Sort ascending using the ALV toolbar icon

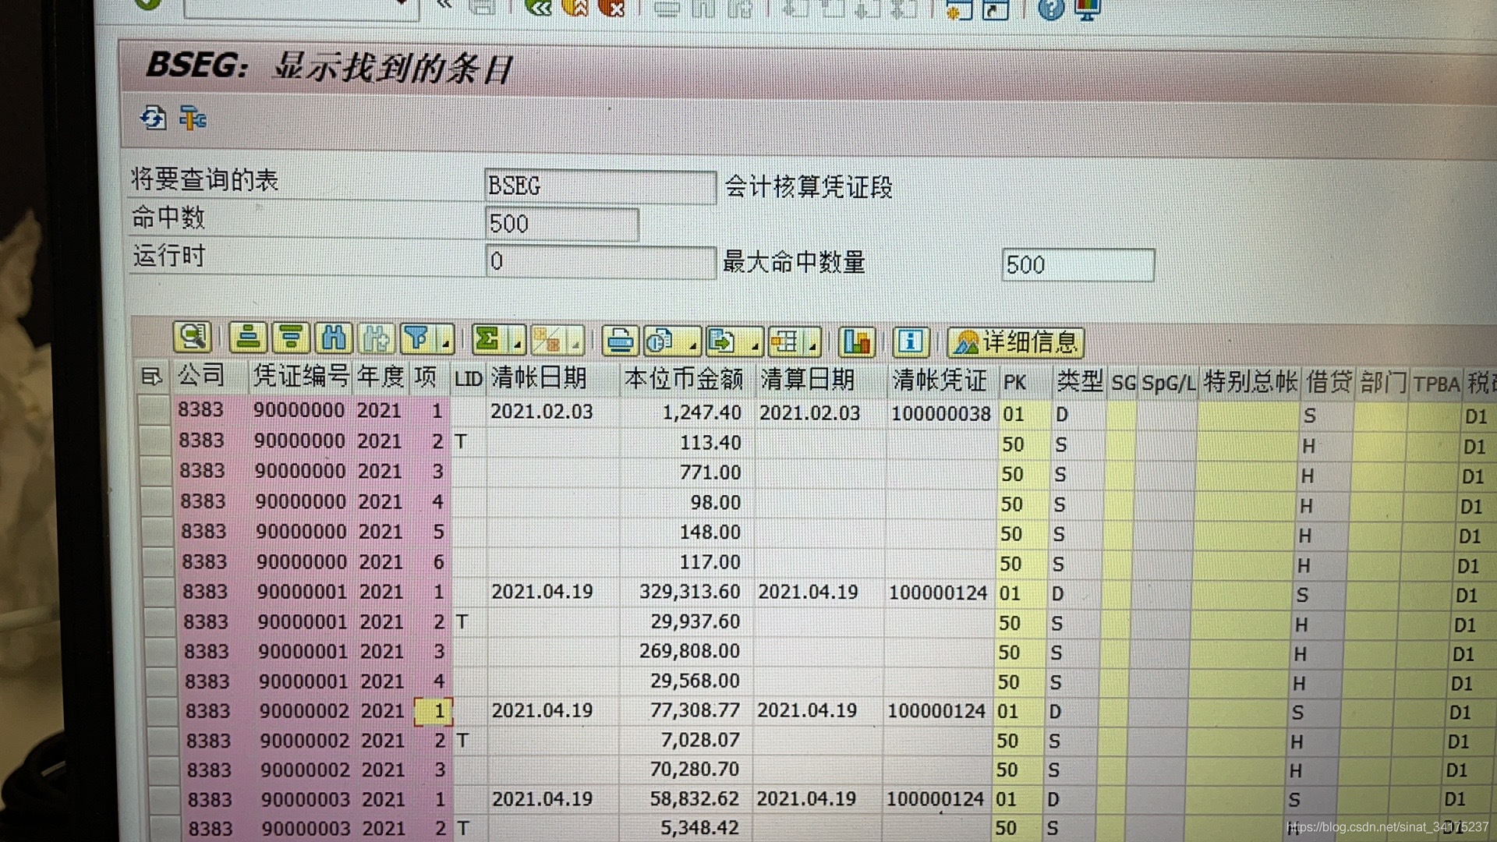248,338
